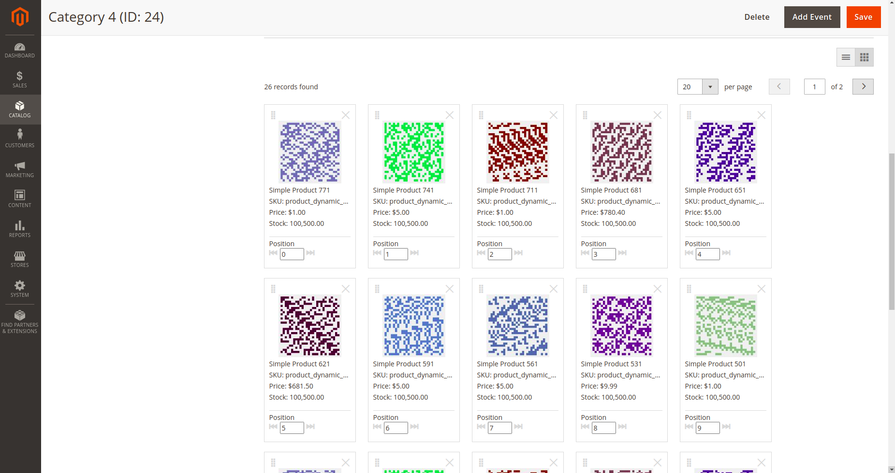The height and width of the screenshot is (473, 895).
Task: Open the Catalog menu
Action: click(x=20, y=110)
